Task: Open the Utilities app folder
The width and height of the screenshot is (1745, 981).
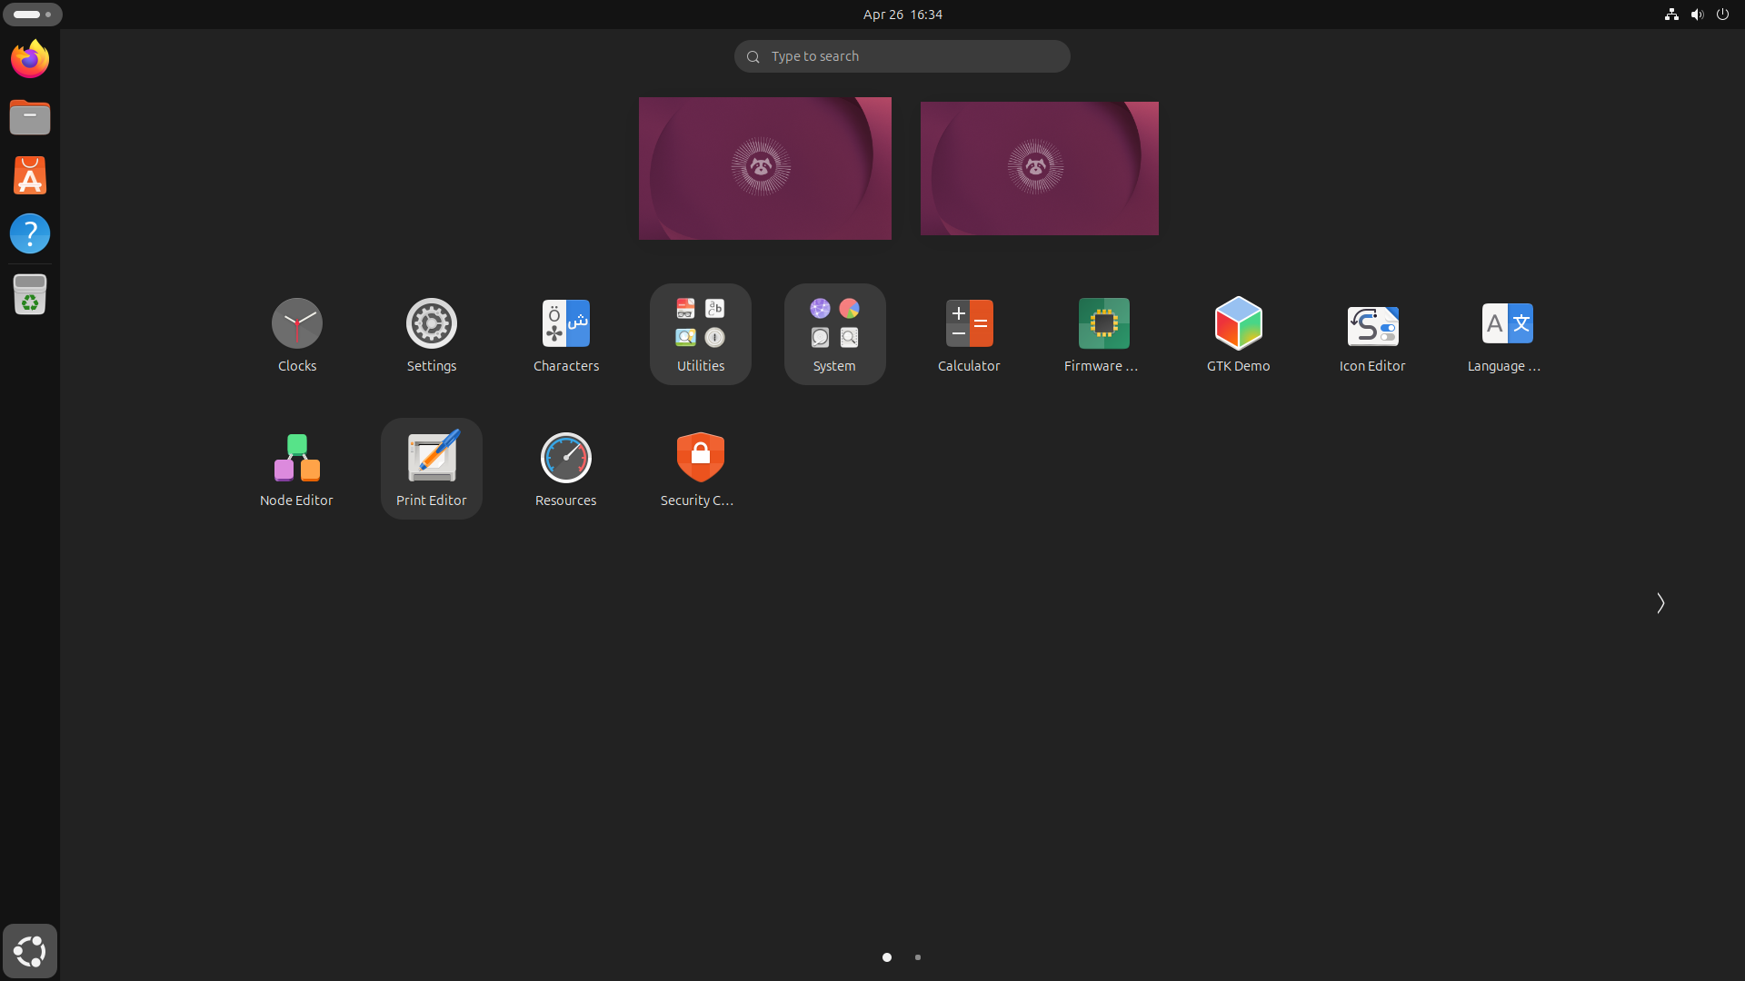Action: click(701, 334)
